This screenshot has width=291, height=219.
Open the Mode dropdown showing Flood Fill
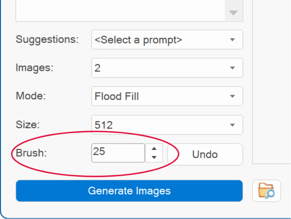point(167,96)
